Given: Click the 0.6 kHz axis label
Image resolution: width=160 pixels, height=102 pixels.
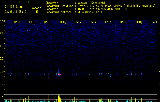Looking at the screenshot, I should tap(2, 97).
